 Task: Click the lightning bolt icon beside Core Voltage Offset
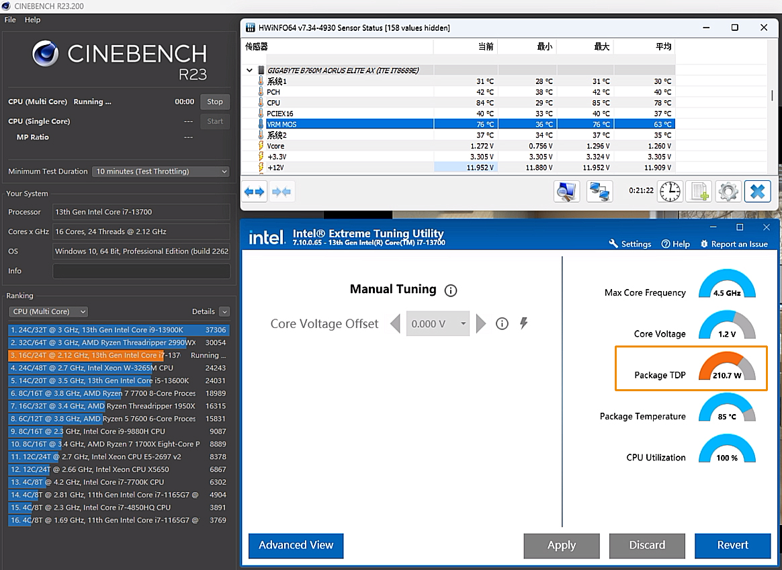pyautogui.click(x=524, y=323)
